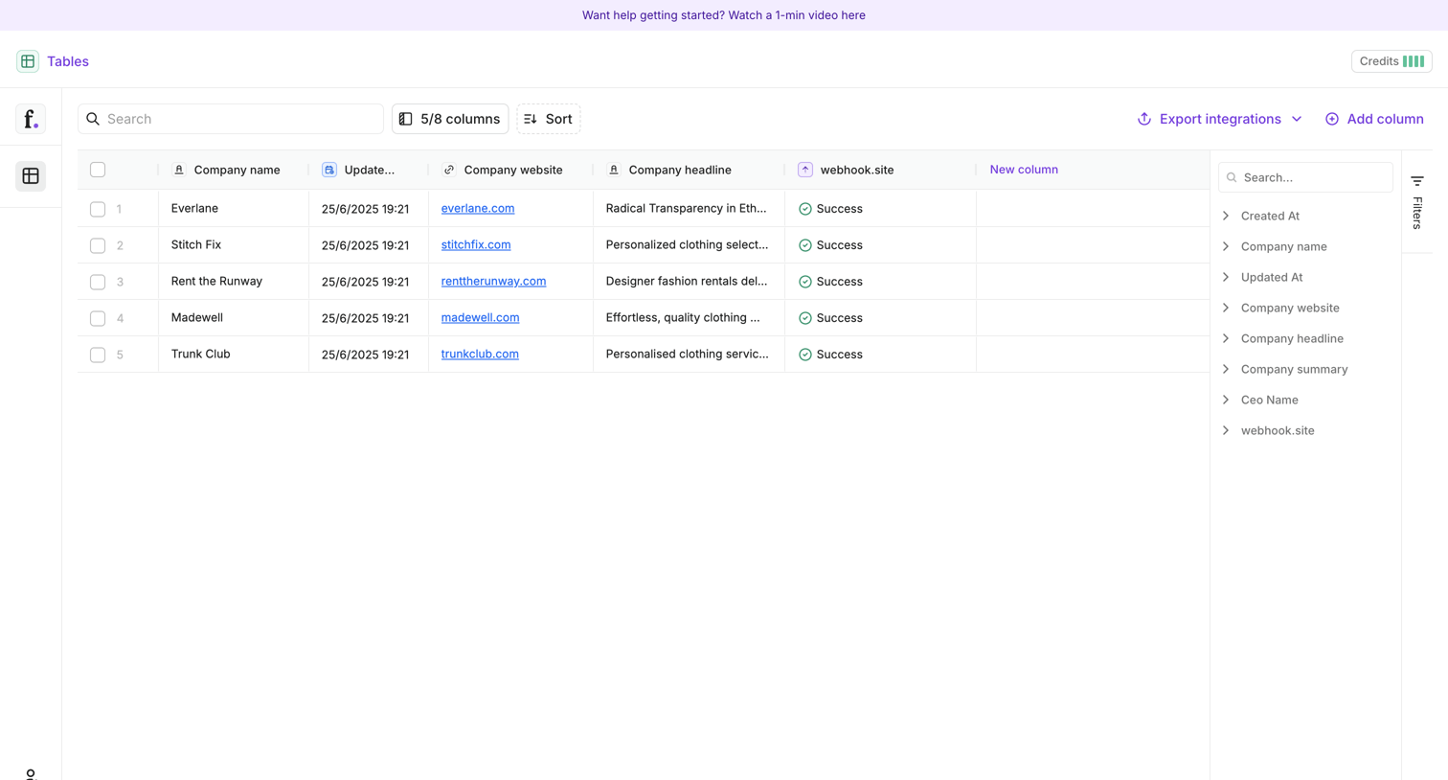The image size is (1448, 780).
Task: Click the success check icon in Trunk Club row
Action: pos(804,355)
